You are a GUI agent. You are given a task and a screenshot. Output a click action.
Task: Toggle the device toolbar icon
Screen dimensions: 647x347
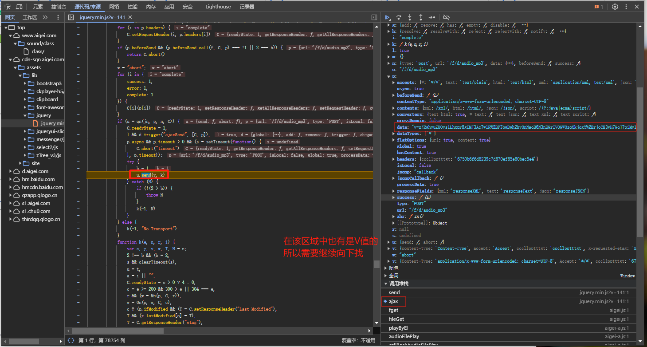pos(20,7)
